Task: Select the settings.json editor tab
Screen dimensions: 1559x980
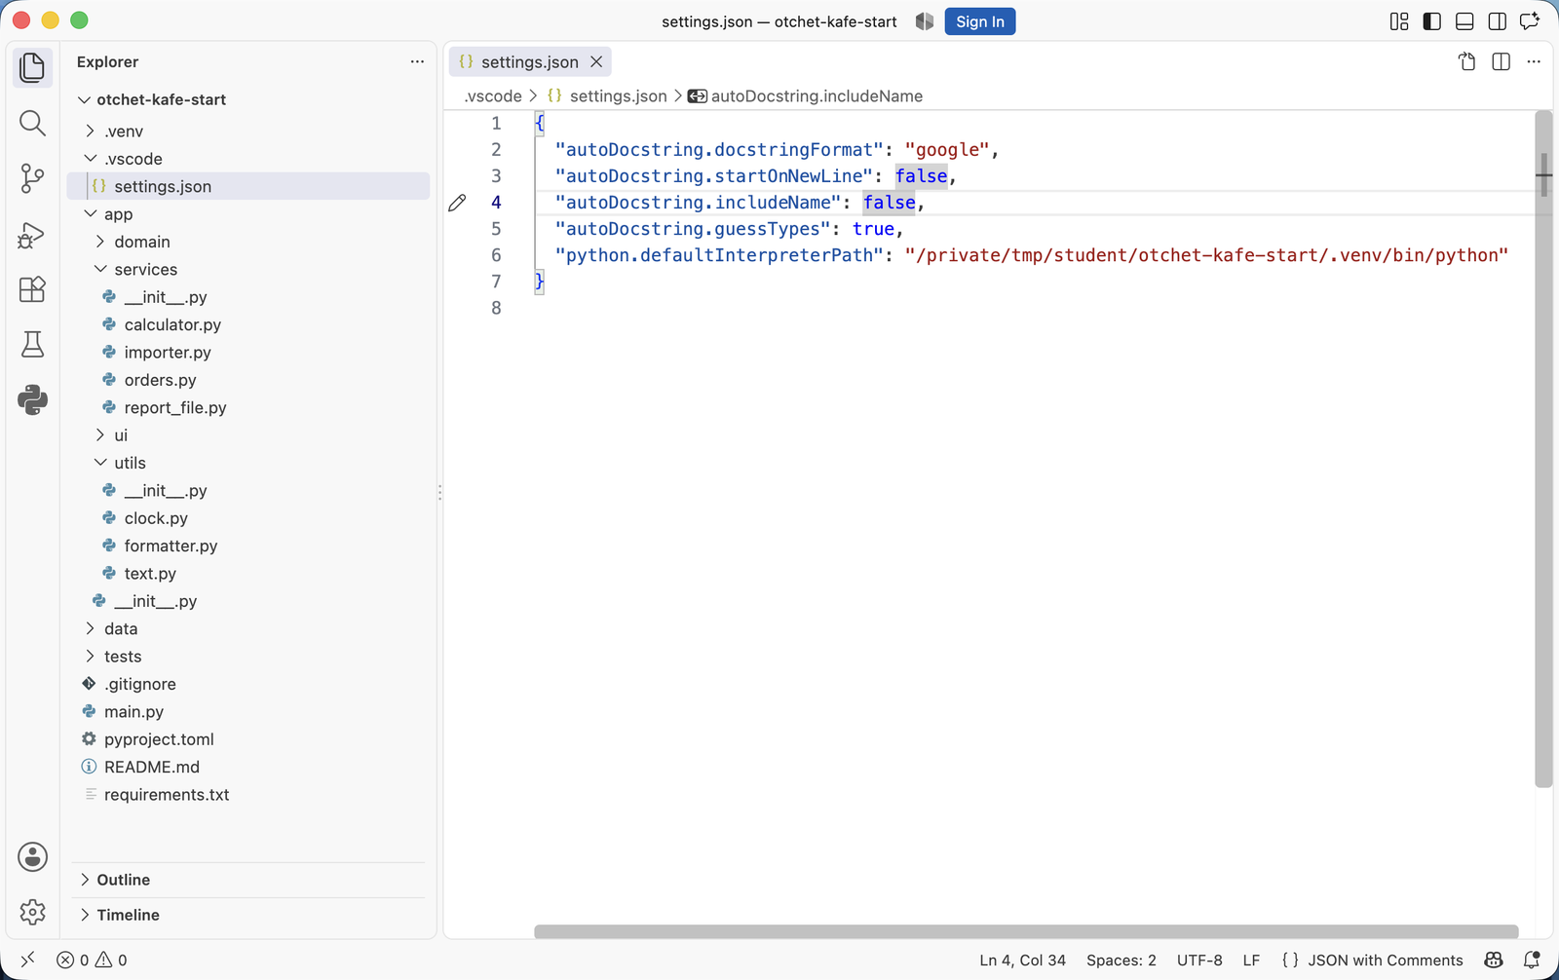Action: [x=530, y=61]
